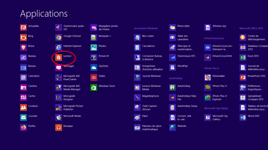Open the Journal Windows icon
This screenshot has height=150, width=268.
(x=137, y=78)
